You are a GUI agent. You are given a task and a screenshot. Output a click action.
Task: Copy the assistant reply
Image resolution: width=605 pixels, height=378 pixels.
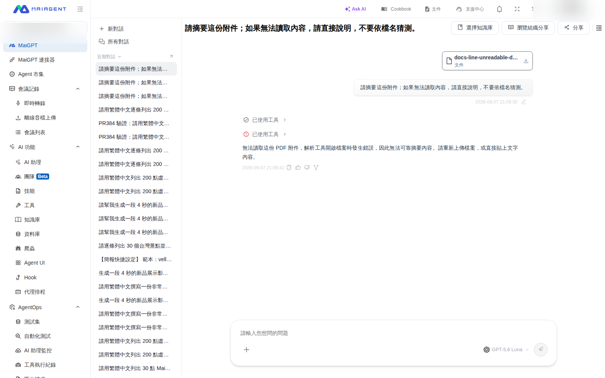click(x=289, y=167)
